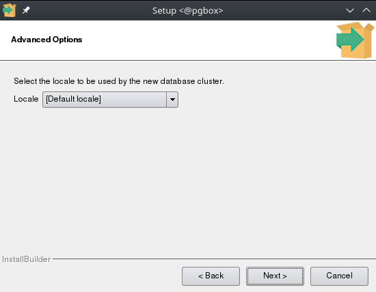
Task: Click the green arrow on the box logo
Action: 350,40
